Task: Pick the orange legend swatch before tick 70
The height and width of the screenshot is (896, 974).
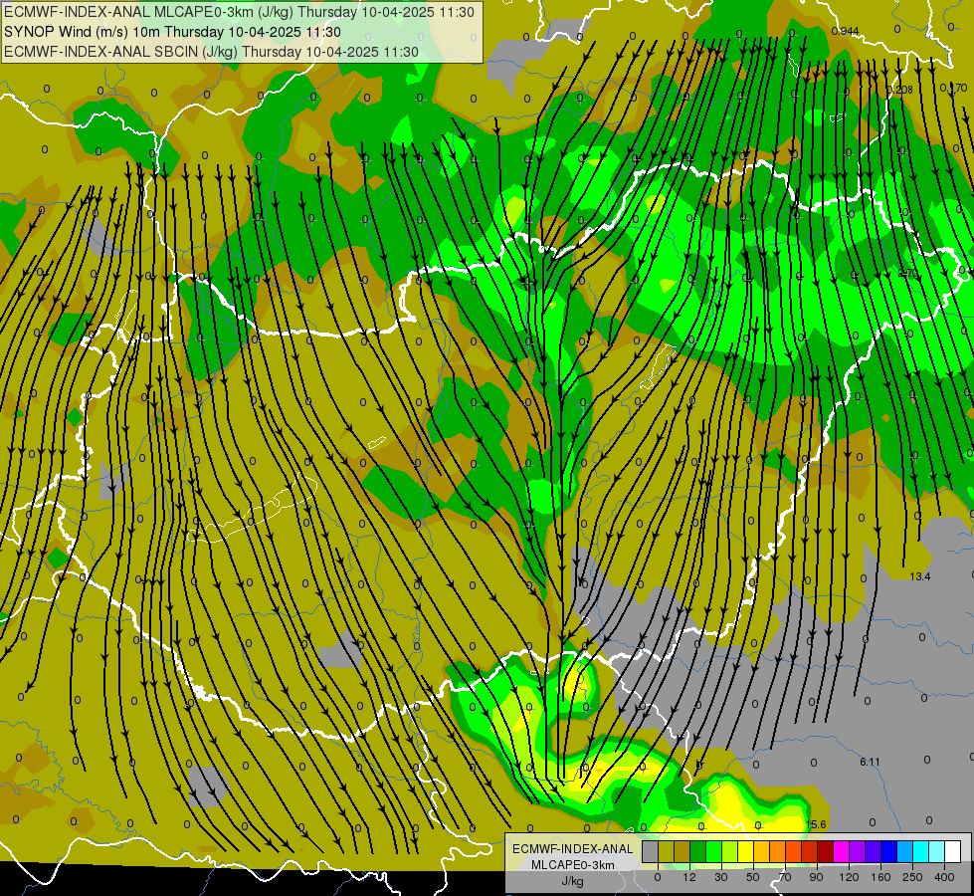Action: 778,851
